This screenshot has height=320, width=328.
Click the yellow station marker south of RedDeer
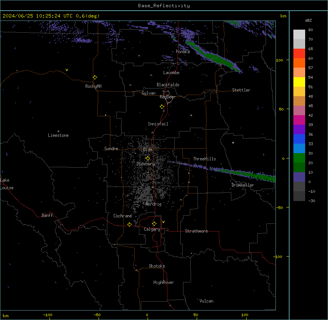coord(162,107)
